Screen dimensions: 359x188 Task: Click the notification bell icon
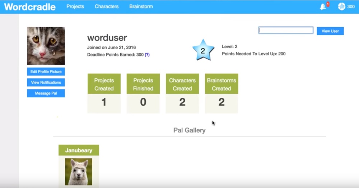point(323,7)
